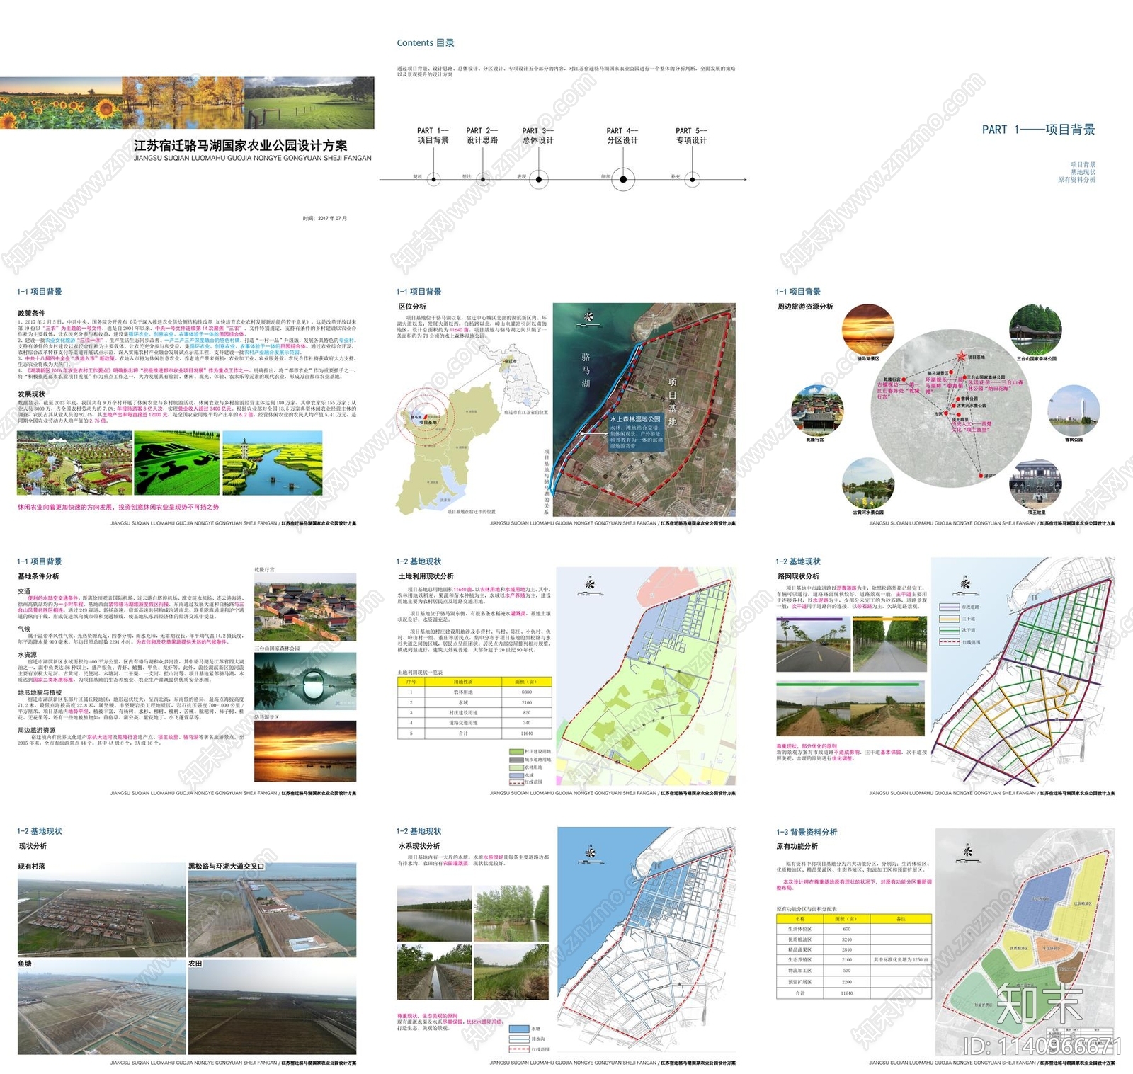Select the 次干道 legend swatch
This screenshot has height=1074, width=1133.
coord(949,629)
